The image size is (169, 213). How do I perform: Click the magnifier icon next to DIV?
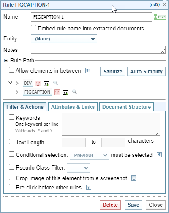click(55, 83)
